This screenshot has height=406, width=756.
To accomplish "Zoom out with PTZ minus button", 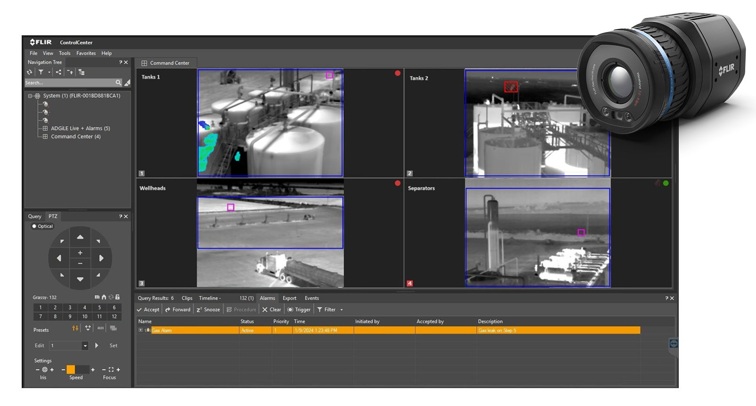I will [x=80, y=263].
